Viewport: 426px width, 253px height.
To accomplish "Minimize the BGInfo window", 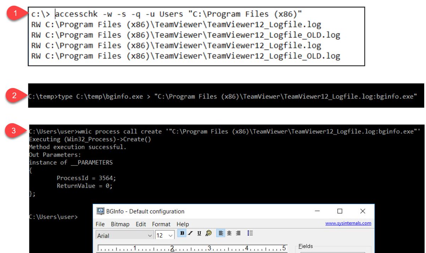I will point(318,211).
